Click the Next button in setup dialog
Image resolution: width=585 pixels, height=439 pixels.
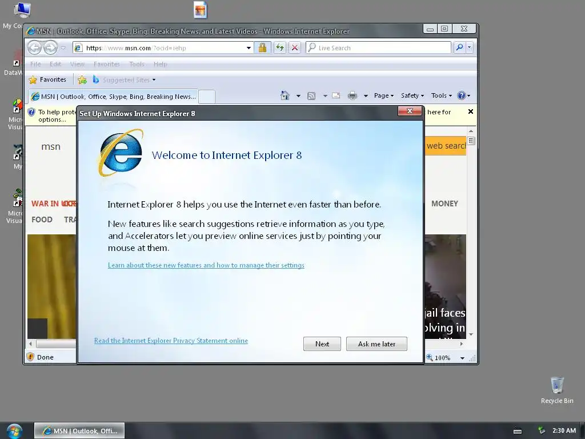pyautogui.click(x=322, y=344)
